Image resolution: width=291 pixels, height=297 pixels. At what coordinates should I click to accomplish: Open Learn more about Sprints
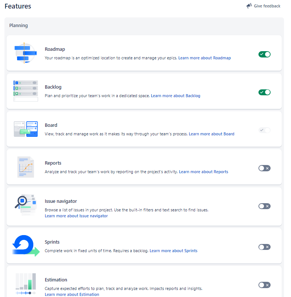point(173,251)
